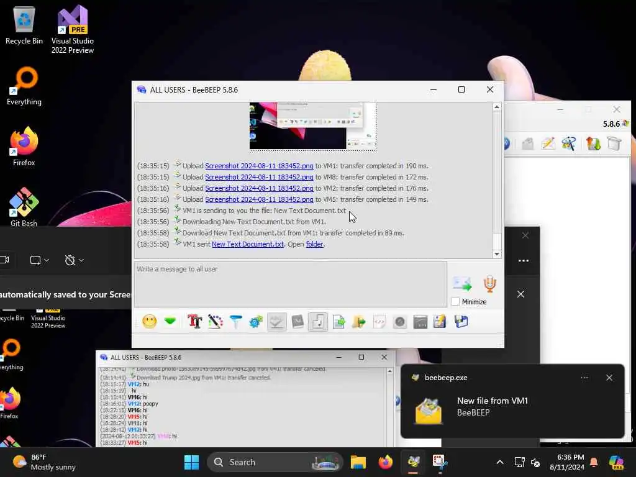Open Screenshot link sent to VM8
This screenshot has width=636, height=477.
(x=259, y=177)
